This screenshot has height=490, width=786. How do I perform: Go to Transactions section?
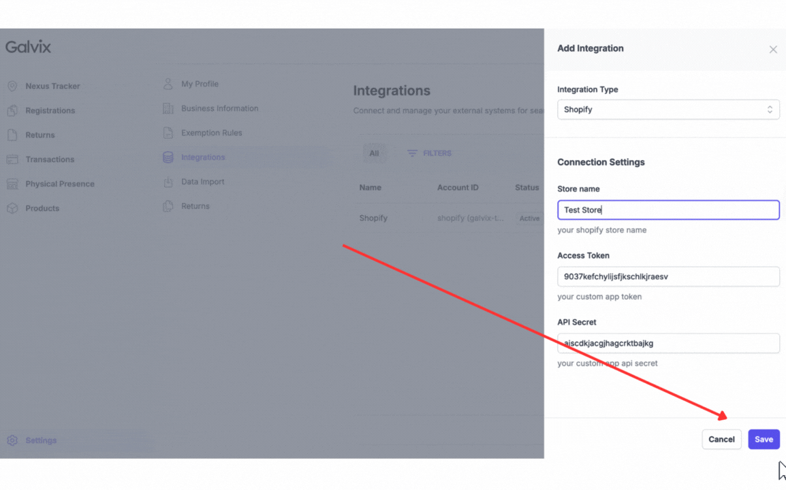(x=50, y=159)
